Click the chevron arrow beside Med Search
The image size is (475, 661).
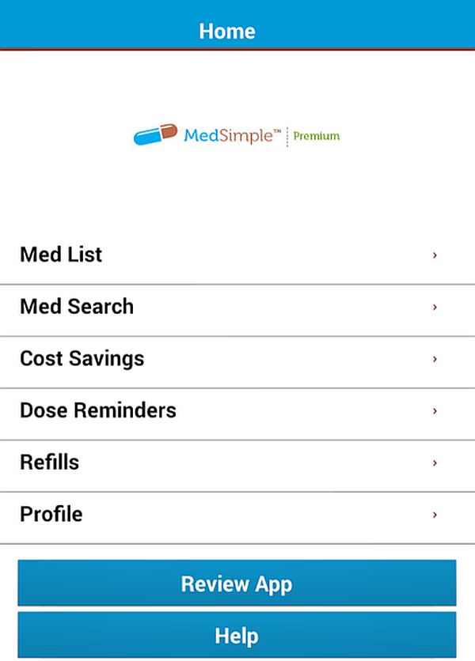point(435,307)
